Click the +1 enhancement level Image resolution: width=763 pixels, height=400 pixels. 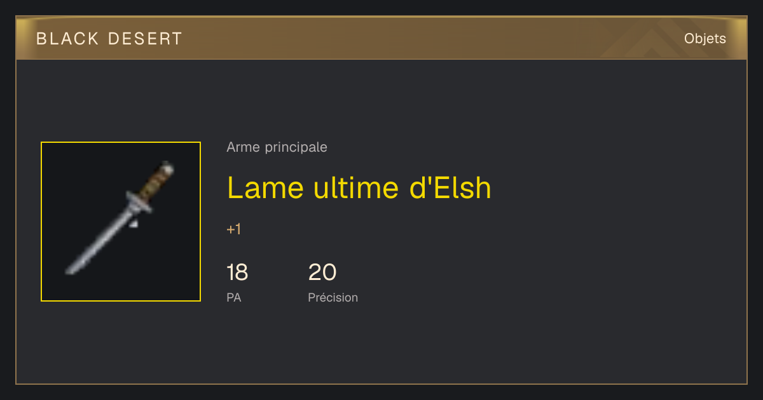click(x=233, y=229)
